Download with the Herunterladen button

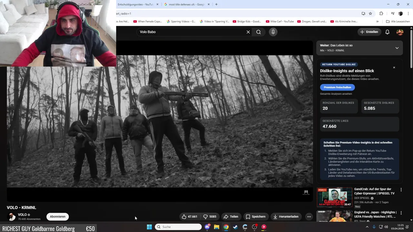[x=286, y=217]
